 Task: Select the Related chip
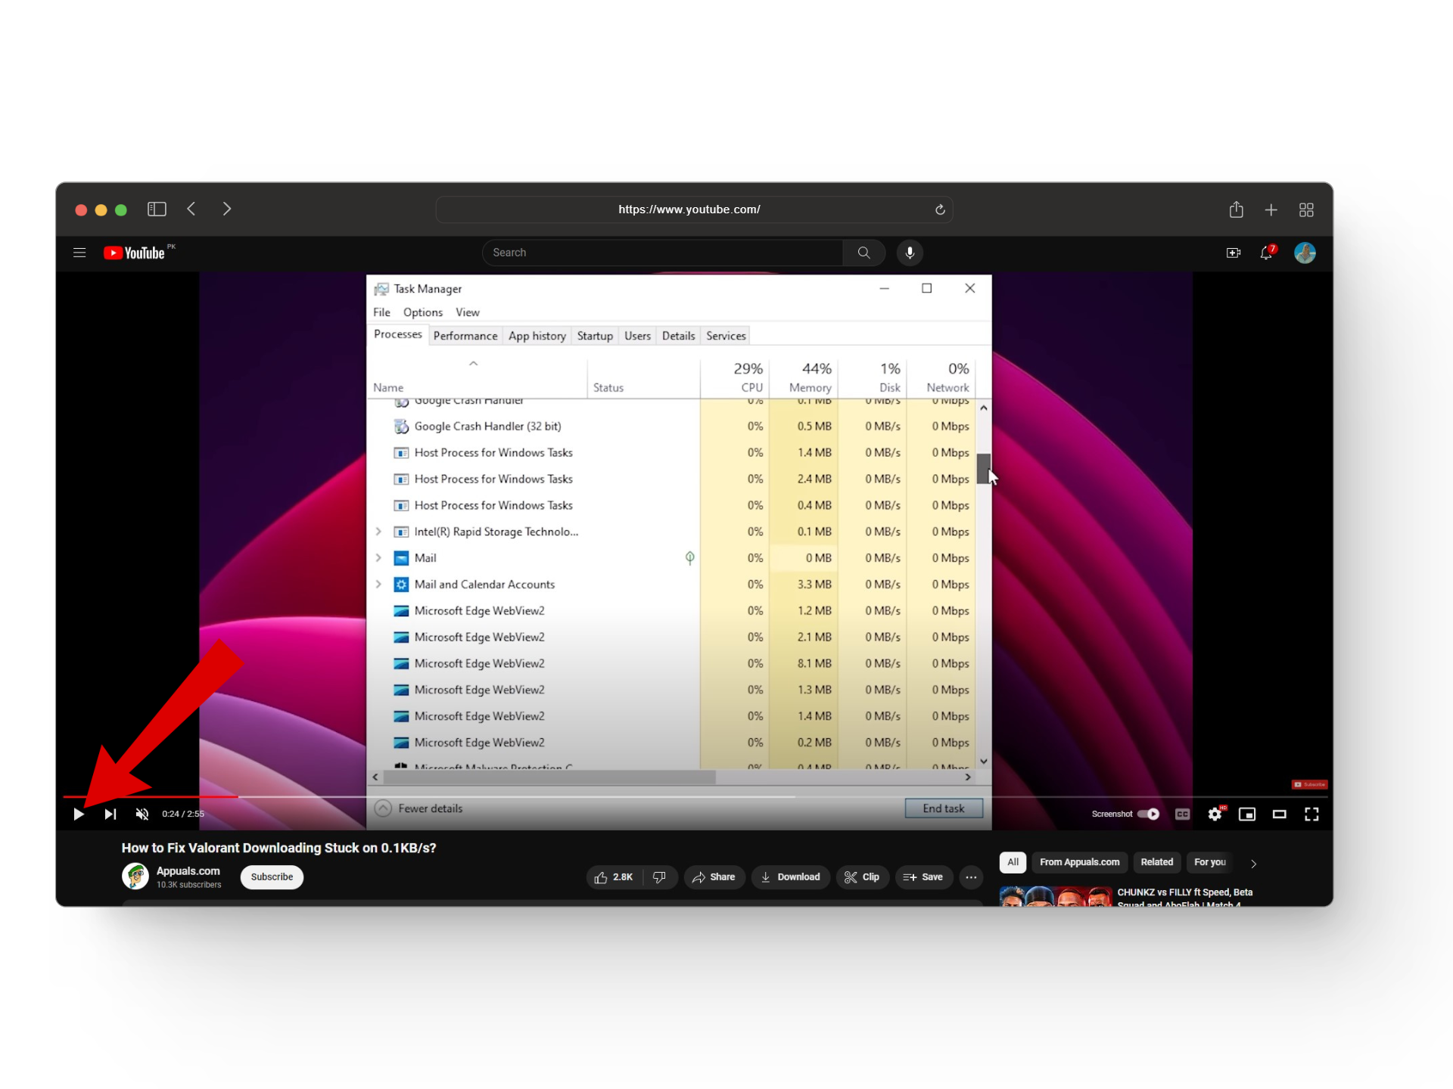pos(1156,862)
